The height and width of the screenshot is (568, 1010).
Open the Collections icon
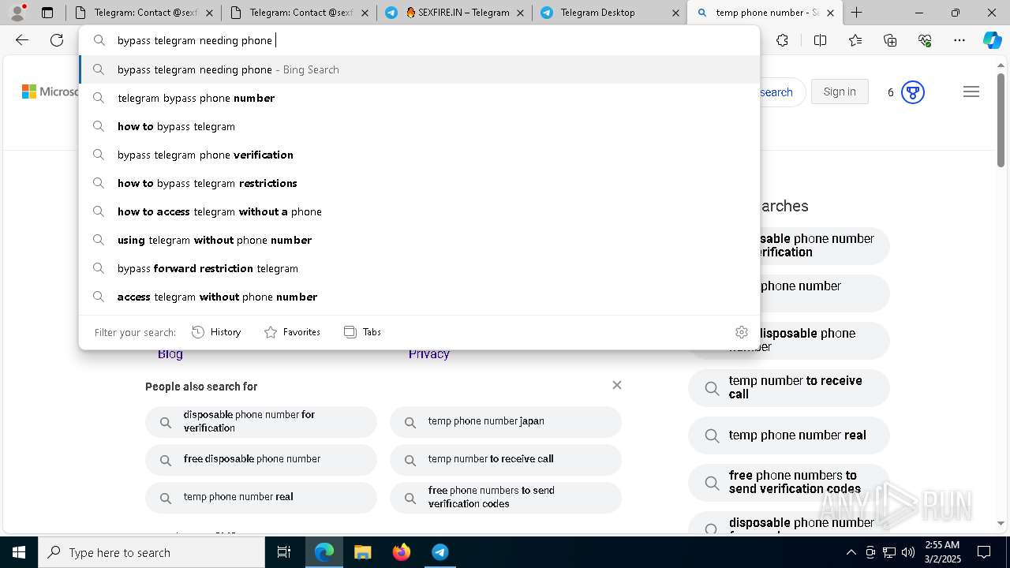coord(890,40)
